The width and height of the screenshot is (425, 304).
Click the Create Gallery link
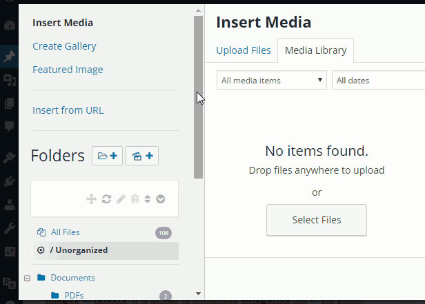pyautogui.click(x=64, y=46)
